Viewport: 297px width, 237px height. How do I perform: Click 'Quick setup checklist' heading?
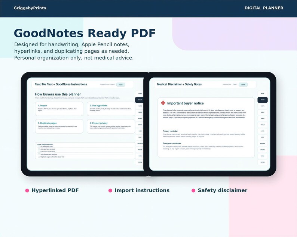point(45,144)
